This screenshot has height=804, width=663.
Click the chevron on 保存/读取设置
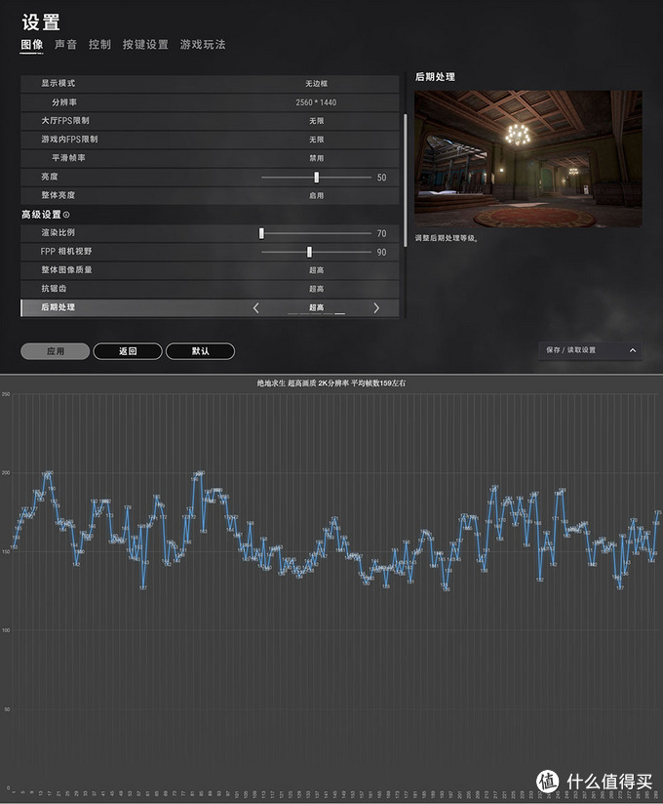[633, 350]
